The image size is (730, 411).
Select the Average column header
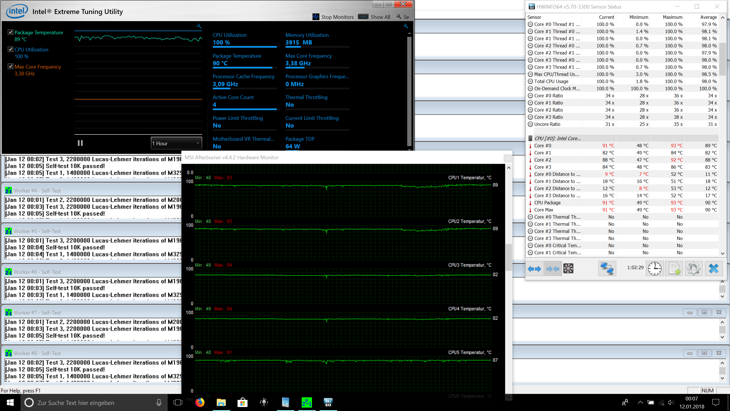click(x=708, y=17)
